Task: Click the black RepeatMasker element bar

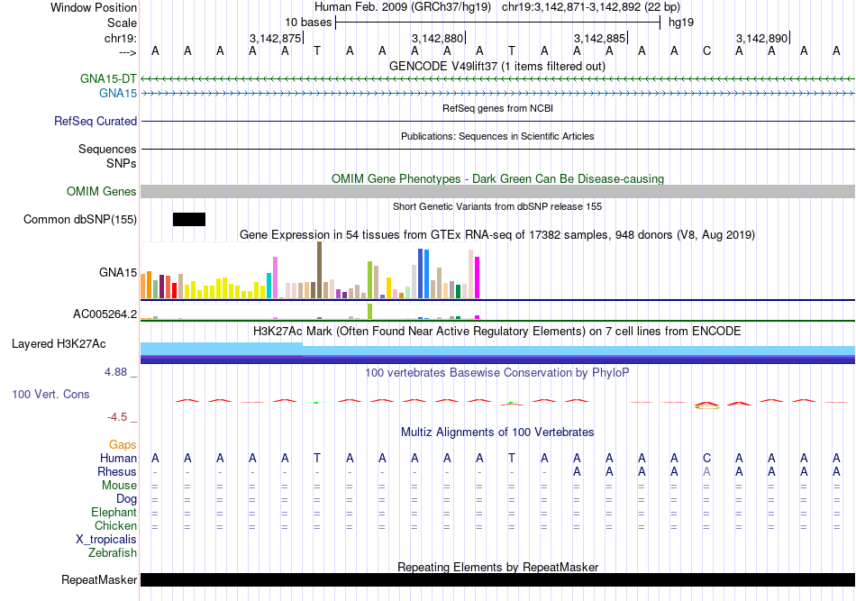Action: click(498, 579)
